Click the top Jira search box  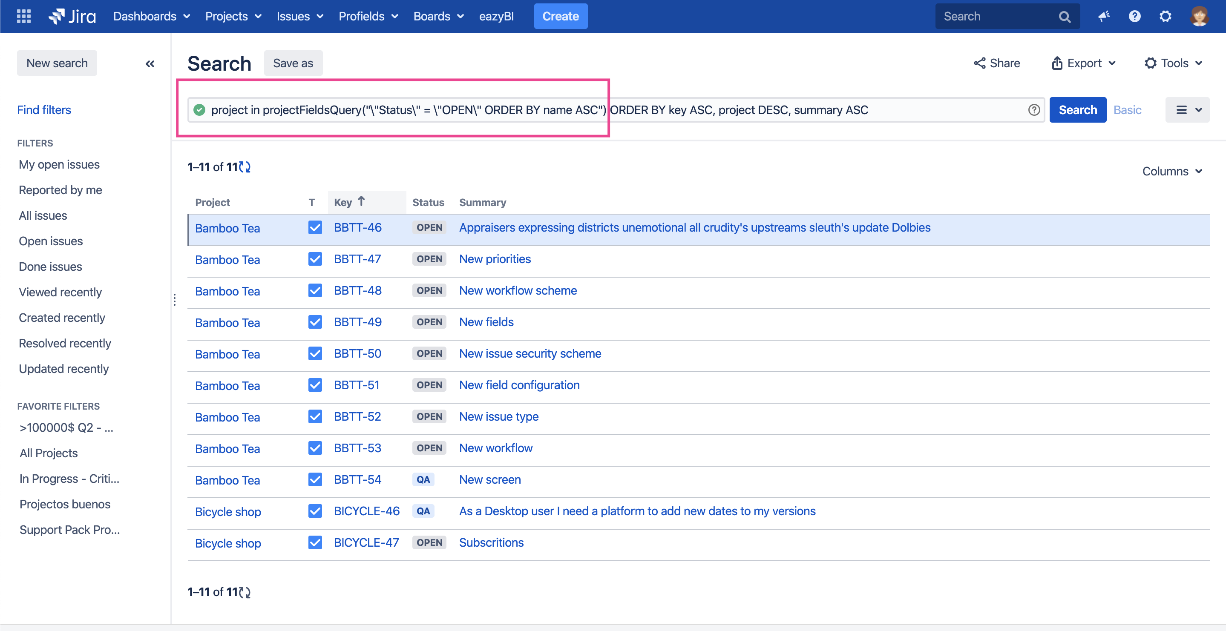click(1007, 16)
